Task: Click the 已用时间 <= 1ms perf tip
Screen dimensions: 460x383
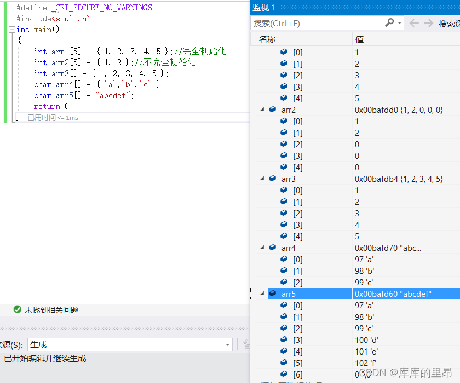Action: point(53,117)
